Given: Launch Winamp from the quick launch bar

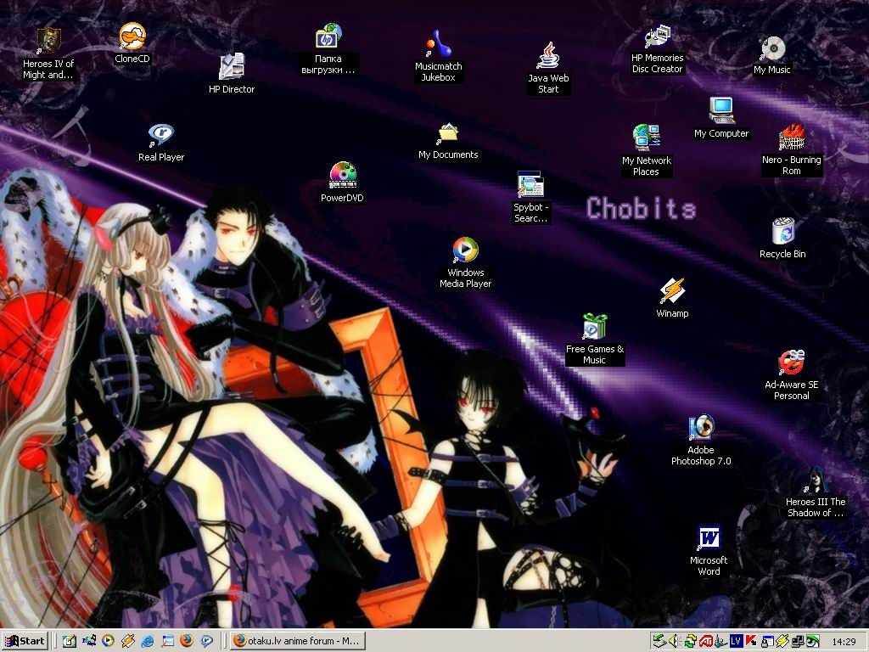Looking at the screenshot, I should (128, 641).
